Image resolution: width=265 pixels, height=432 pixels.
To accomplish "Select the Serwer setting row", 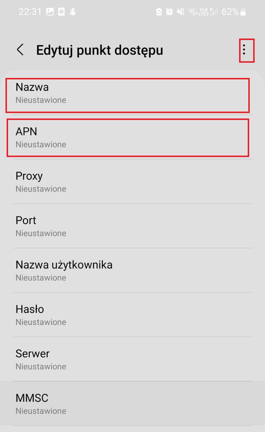I will (127, 359).
